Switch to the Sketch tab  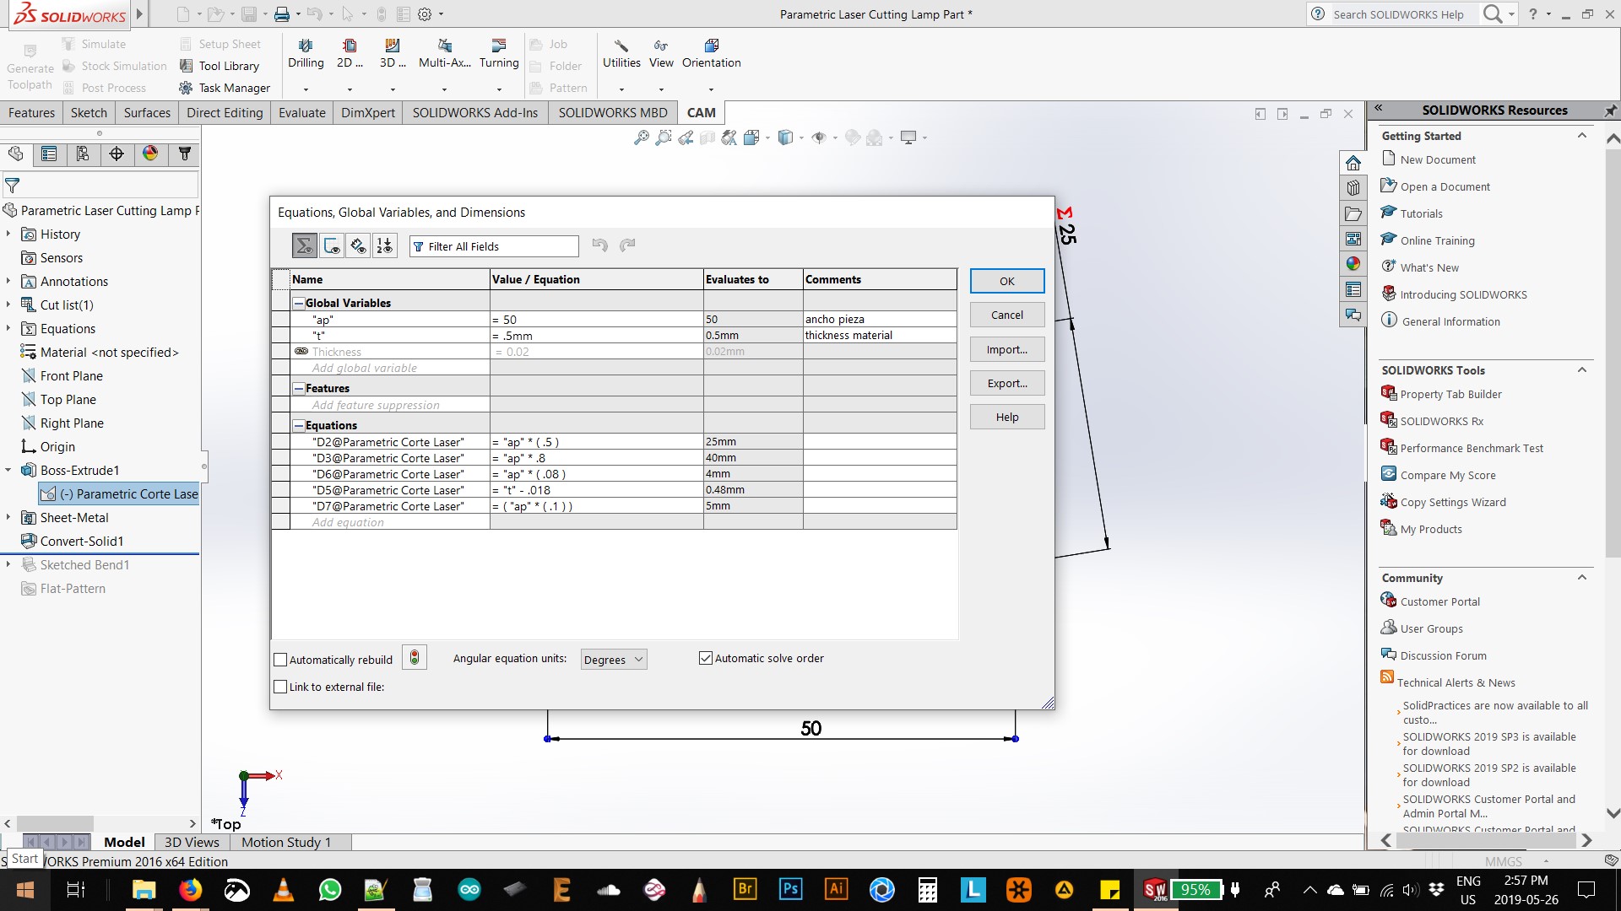pyautogui.click(x=89, y=112)
